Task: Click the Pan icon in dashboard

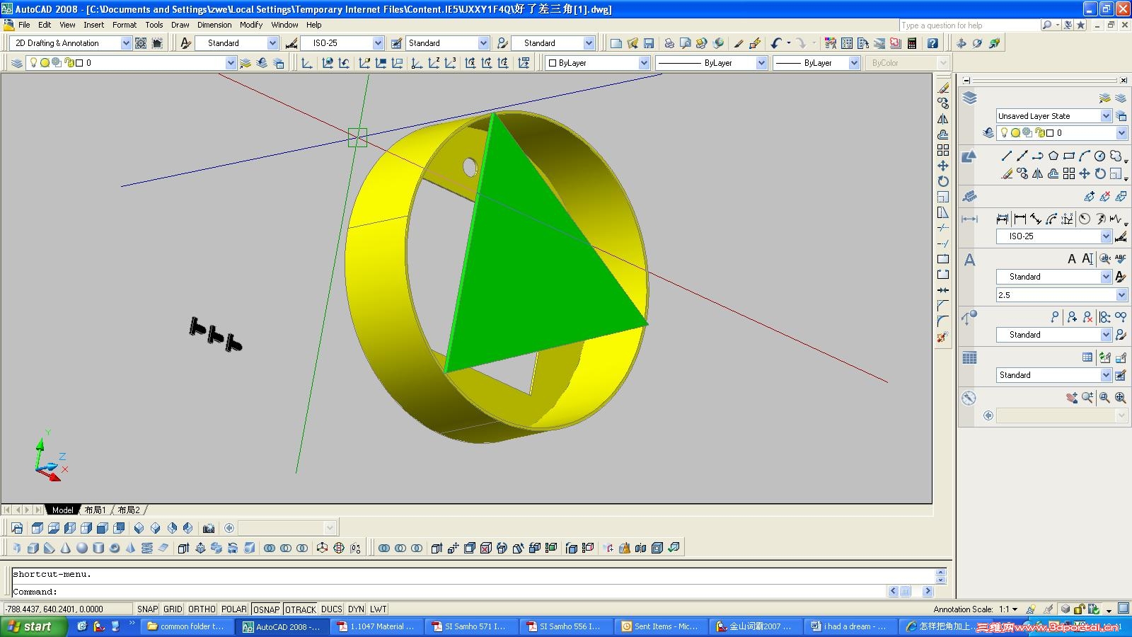Action: (1072, 398)
